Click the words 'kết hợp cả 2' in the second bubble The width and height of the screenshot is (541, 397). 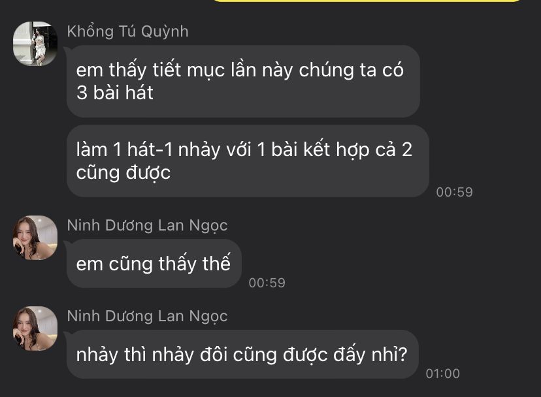(358, 150)
